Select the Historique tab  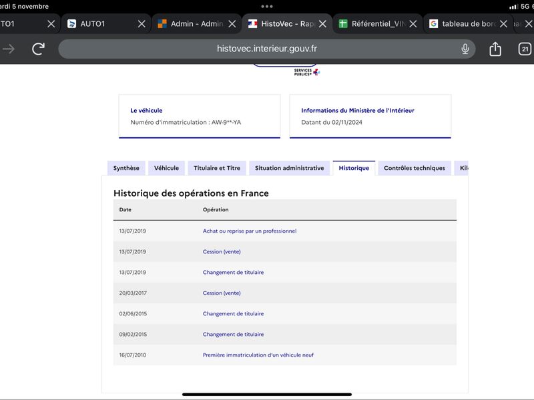[x=354, y=168]
